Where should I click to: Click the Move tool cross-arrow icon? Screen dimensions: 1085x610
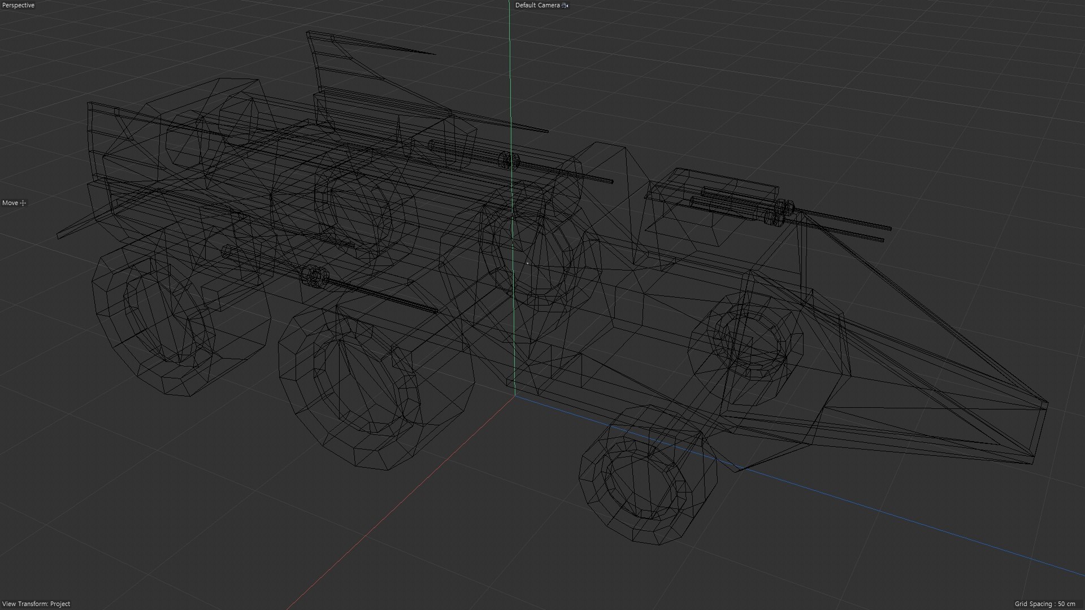click(23, 203)
